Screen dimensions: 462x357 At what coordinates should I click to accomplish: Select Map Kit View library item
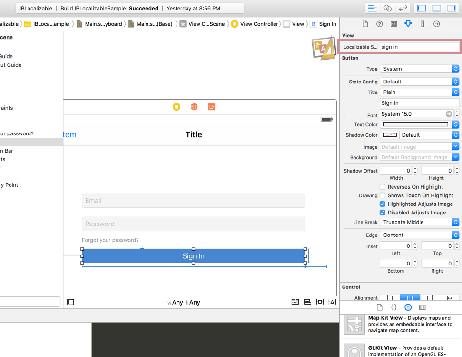[401, 324]
